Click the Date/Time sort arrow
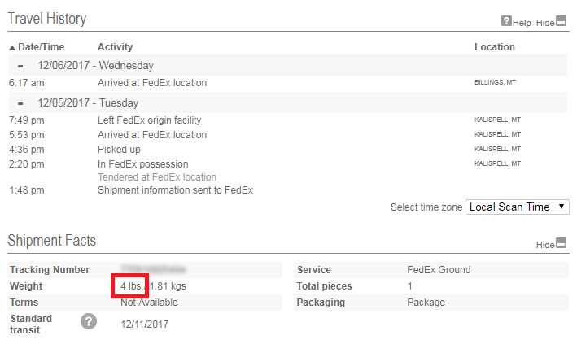Image resolution: width=577 pixels, height=344 pixels. [12, 47]
